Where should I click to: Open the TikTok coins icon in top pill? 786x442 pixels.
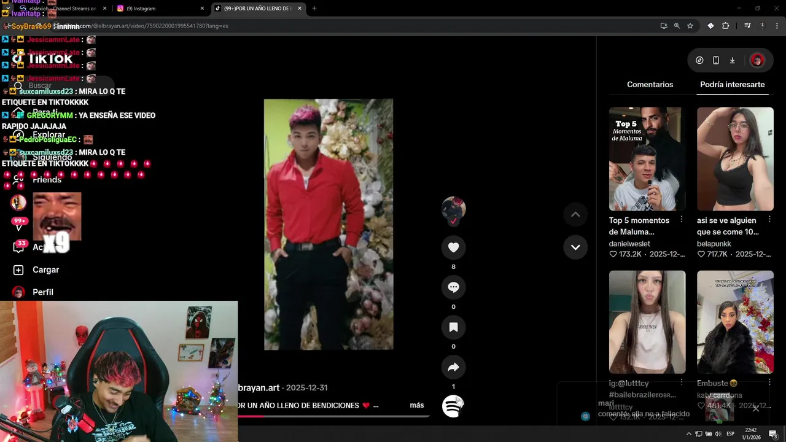coord(699,60)
